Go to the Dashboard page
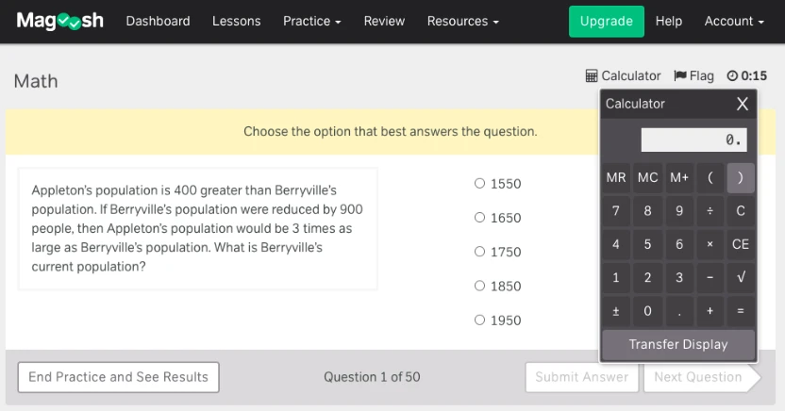This screenshot has width=785, height=411. [158, 21]
